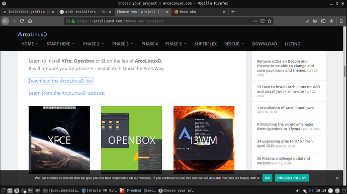Open the Firefox home page icon
This screenshot has width=347, height=194.
coord(30,21)
